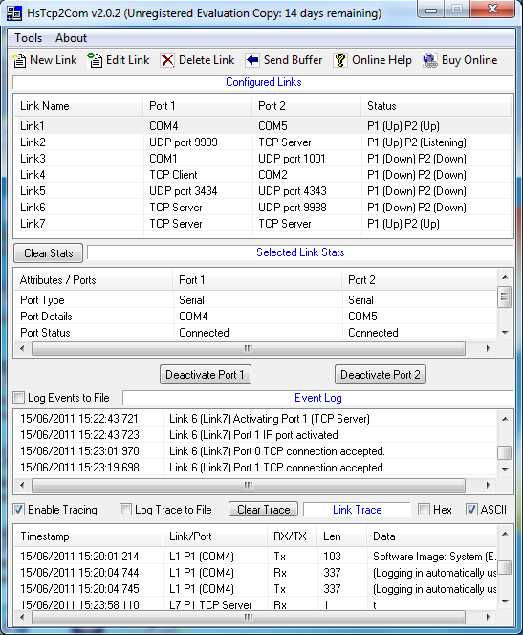
Task: Click the New Link toolbar icon
Action: click(x=18, y=60)
